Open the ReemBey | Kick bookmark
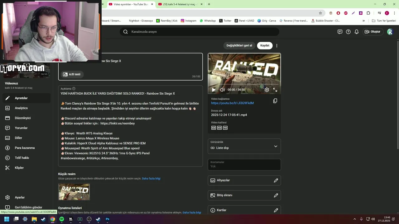399x224 pixels. click(x=167, y=21)
